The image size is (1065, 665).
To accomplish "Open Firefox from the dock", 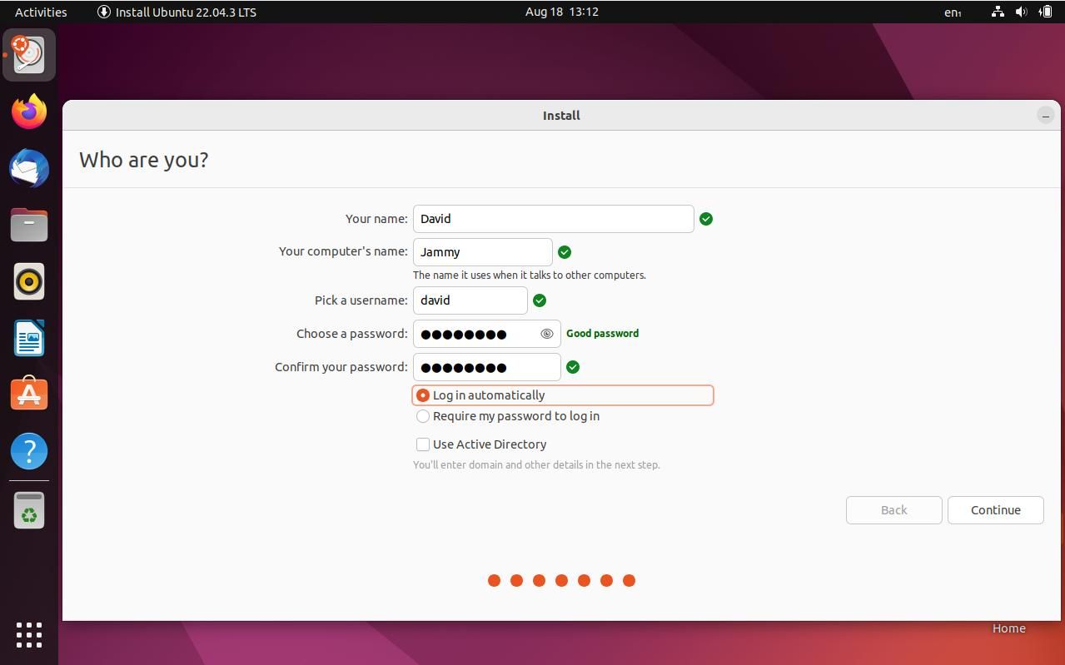I will click(x=29, y=112).
